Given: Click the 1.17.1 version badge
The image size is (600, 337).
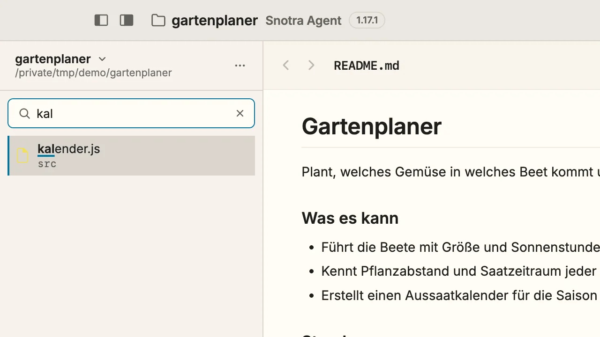Looking at the screenshot, I should tap(367, 20).
